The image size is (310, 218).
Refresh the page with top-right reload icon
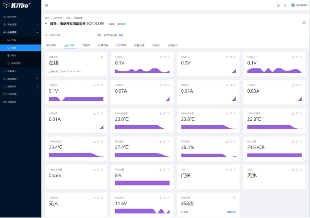[x=304, y=22]
